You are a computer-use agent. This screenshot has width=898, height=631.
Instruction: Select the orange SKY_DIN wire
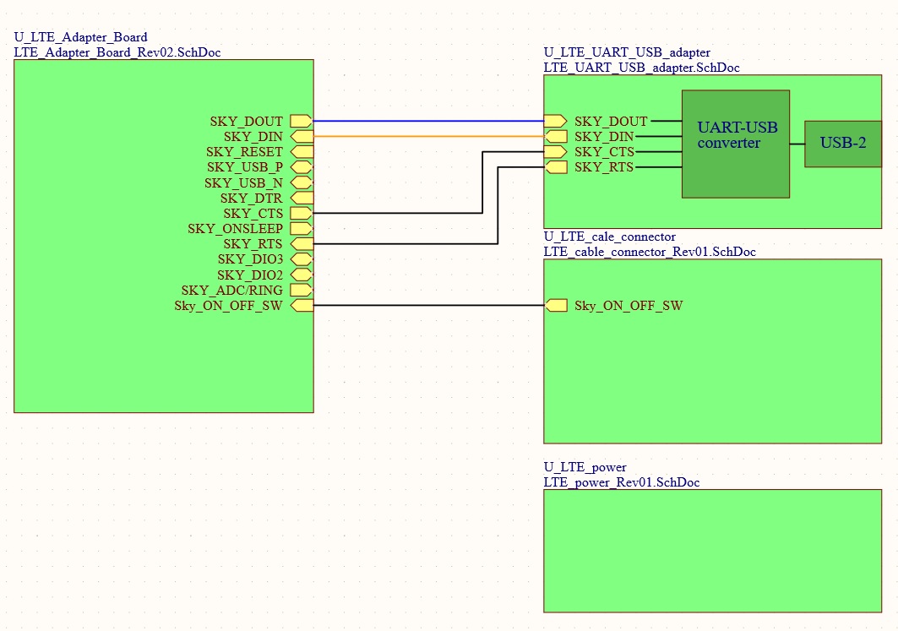point(428,136)
